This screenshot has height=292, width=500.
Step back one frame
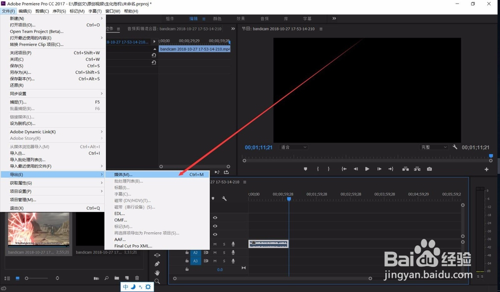click(x=355, y=169)
